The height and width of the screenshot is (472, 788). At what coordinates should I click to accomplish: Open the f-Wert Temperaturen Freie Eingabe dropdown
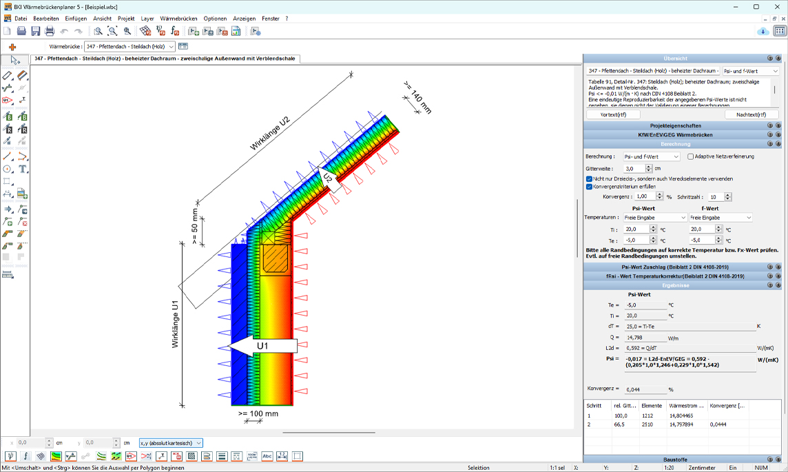pos(720,218)
